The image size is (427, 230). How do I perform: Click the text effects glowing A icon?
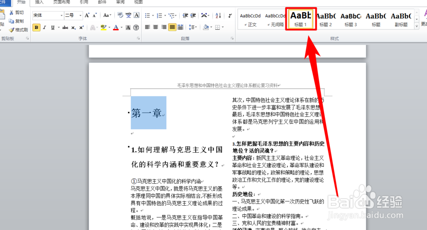(93, 27)
